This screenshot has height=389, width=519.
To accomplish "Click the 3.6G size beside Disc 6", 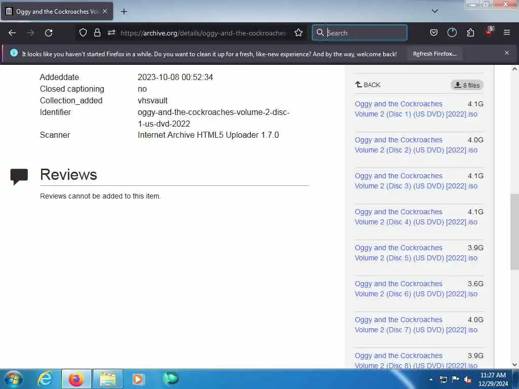I will point(475,284).
